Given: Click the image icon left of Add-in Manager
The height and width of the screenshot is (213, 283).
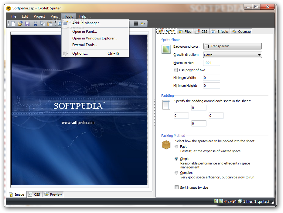Looking at the screenshot, I should click(x=60, y=24).
